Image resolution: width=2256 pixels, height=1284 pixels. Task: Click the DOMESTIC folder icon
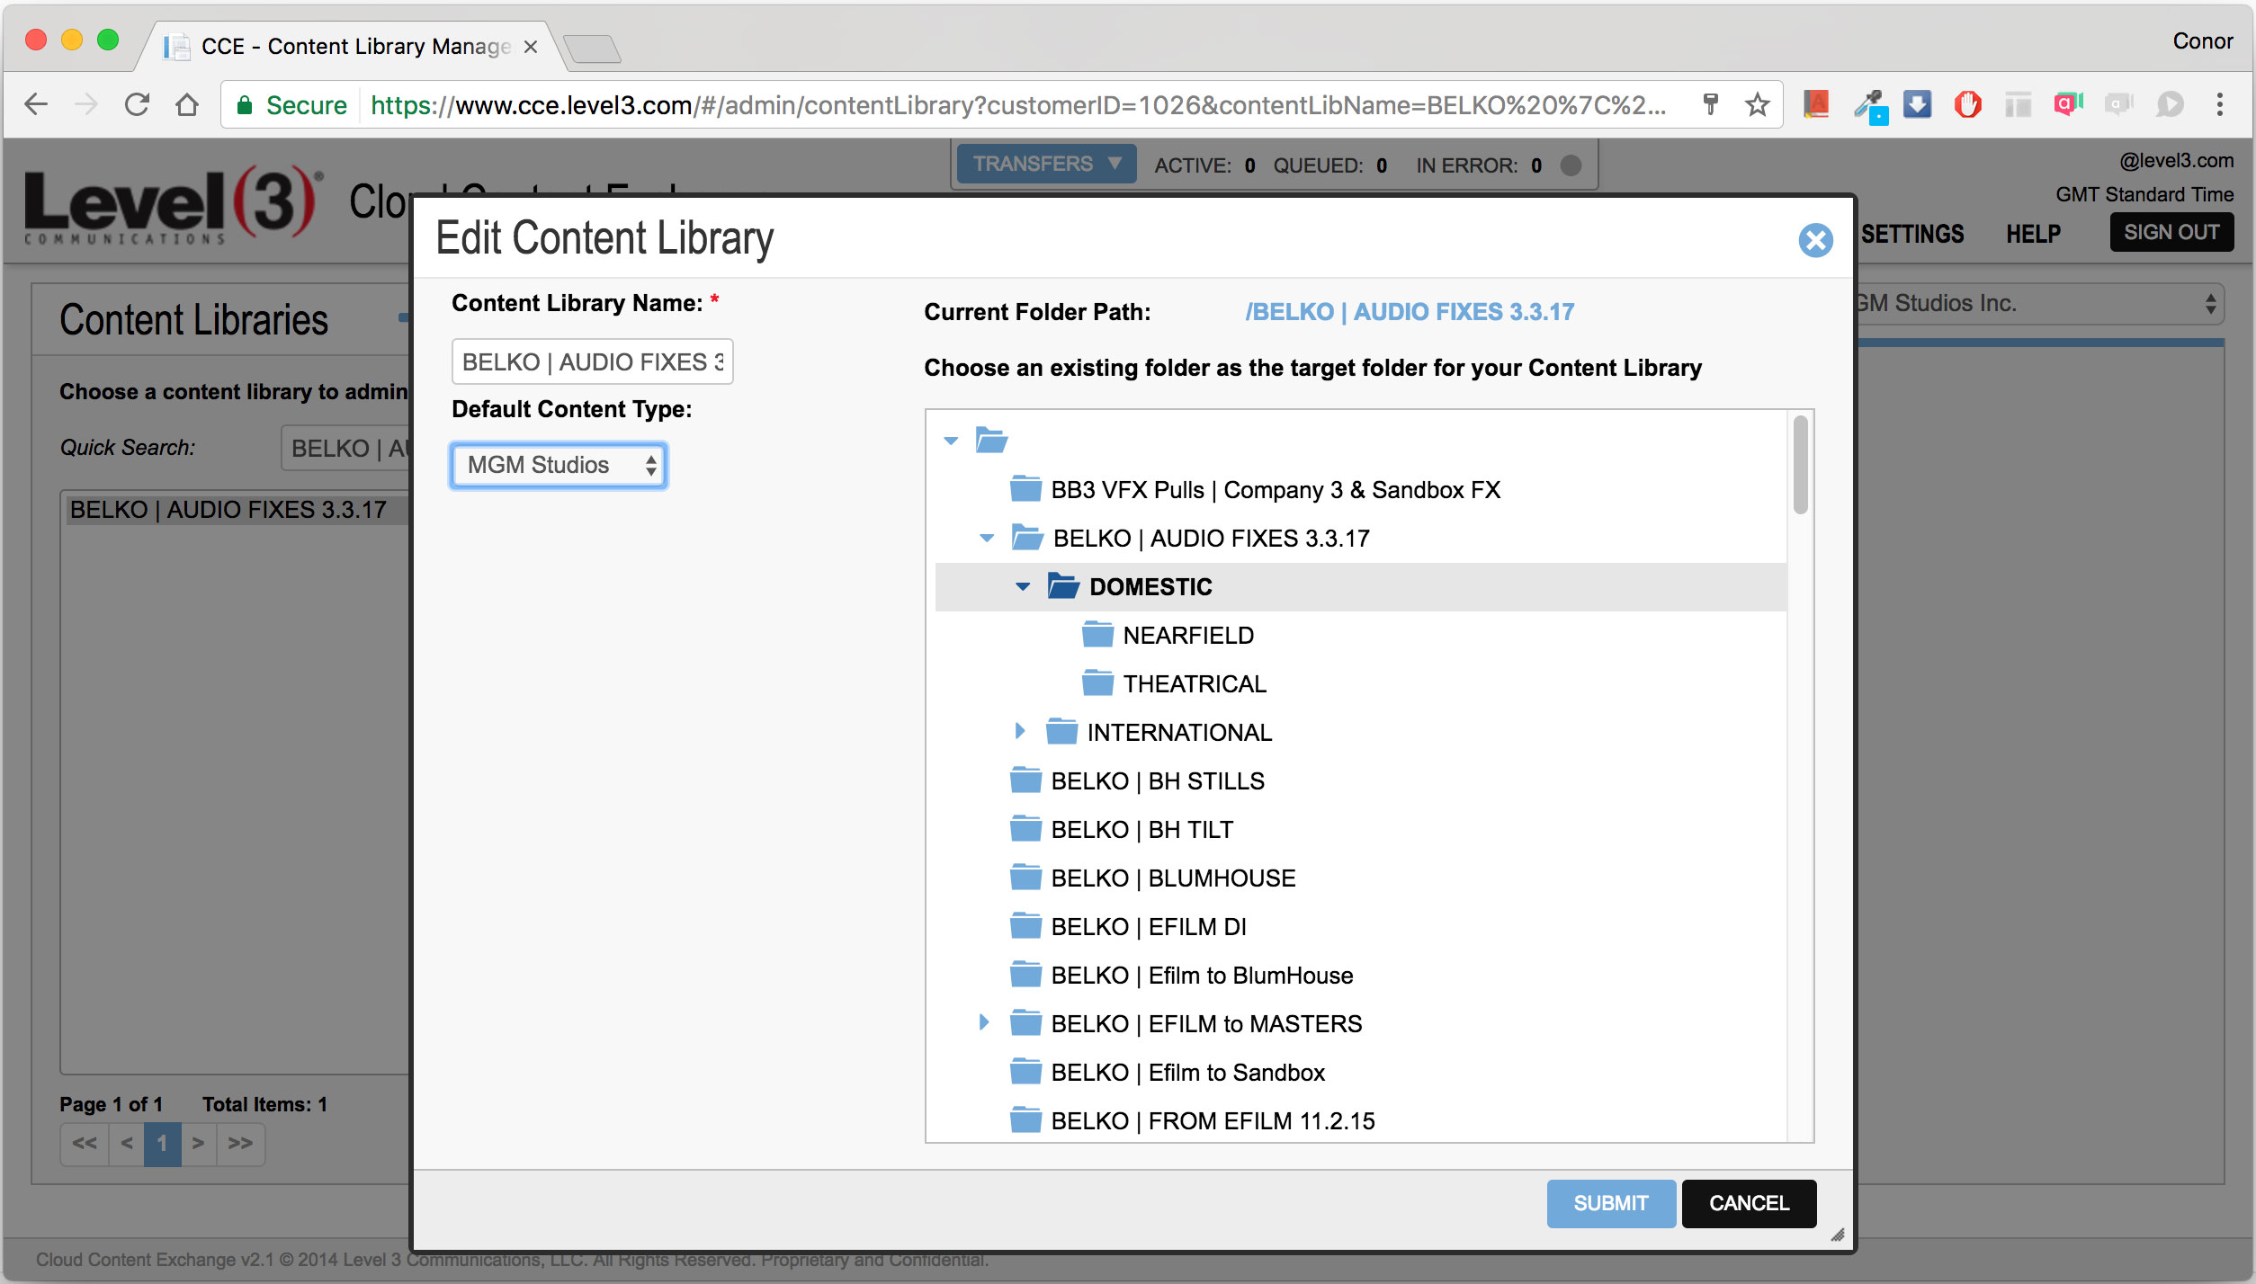tap(1063, 585)
